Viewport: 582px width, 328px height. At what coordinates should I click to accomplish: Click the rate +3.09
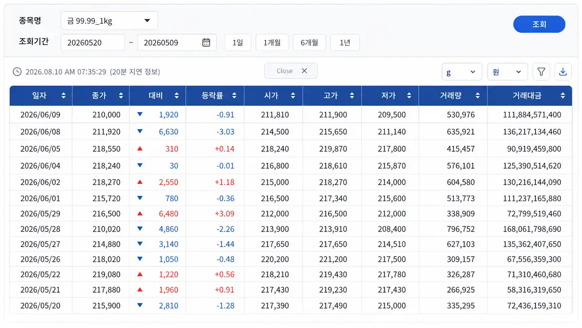pyautogui.click(x=225, y=213)
